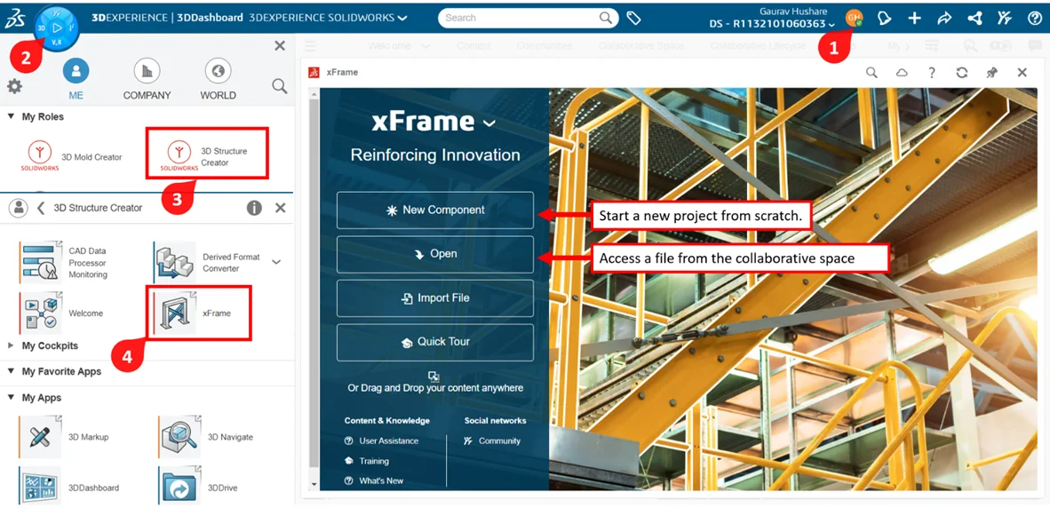Open Derived Format Converter app
The width and height of the screenshot is (1050, 516).
click(208, 262)
